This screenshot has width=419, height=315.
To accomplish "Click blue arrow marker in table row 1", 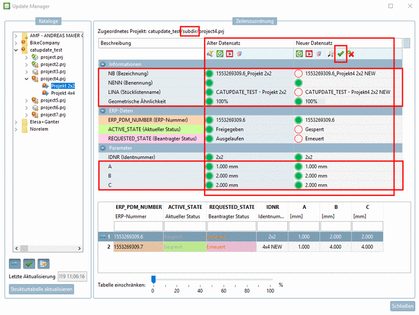I will (x=103, y=236).
